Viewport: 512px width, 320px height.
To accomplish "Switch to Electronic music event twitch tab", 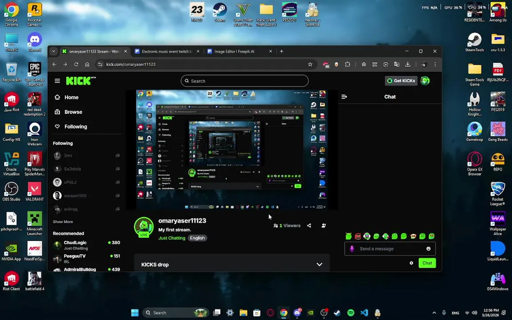I will (x=167, y=51).
